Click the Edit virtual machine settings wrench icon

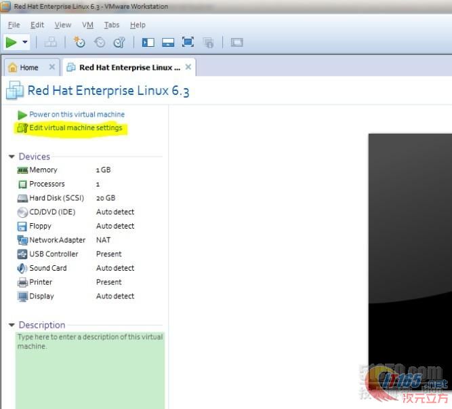[22, 128]
